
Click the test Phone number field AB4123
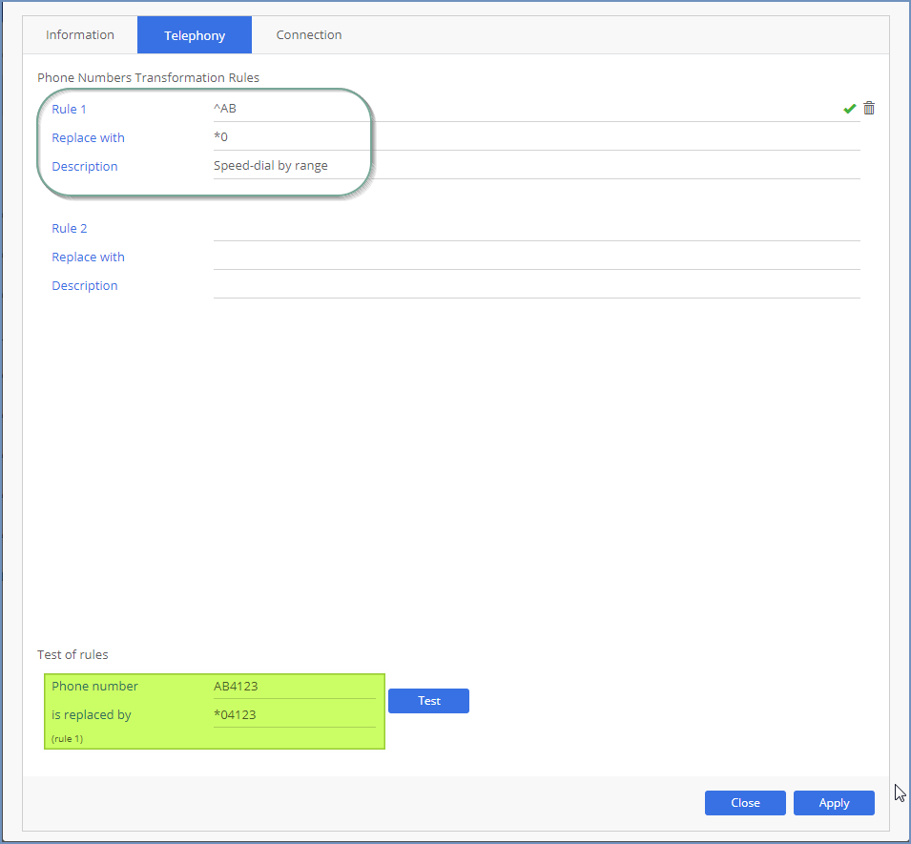(294, 687)
